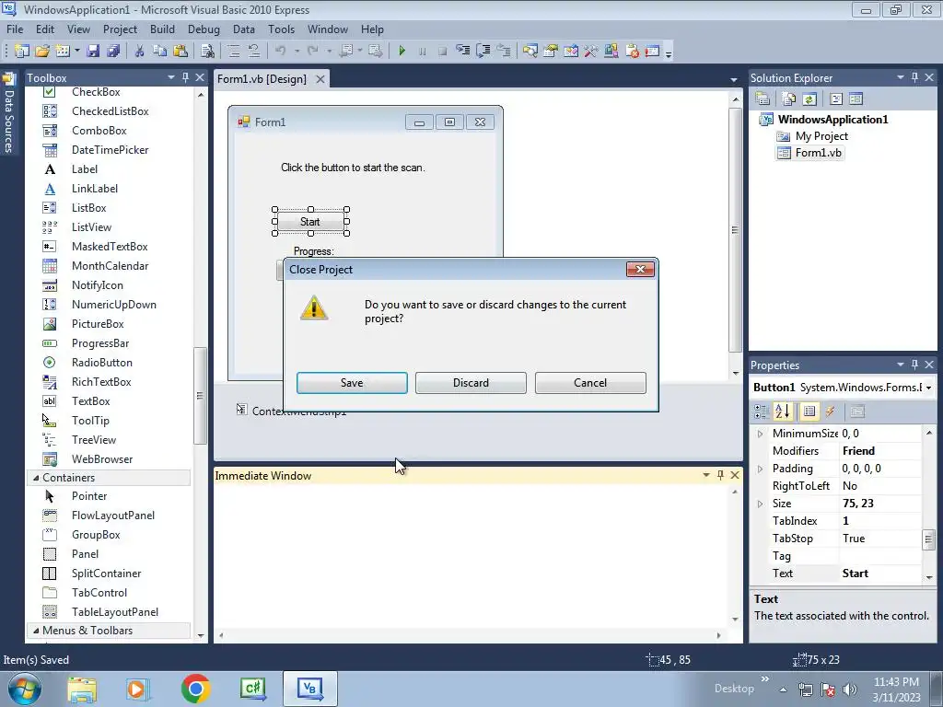
Task: Click the designer vertical scrollbar thumb
Action: click(735, 230)
